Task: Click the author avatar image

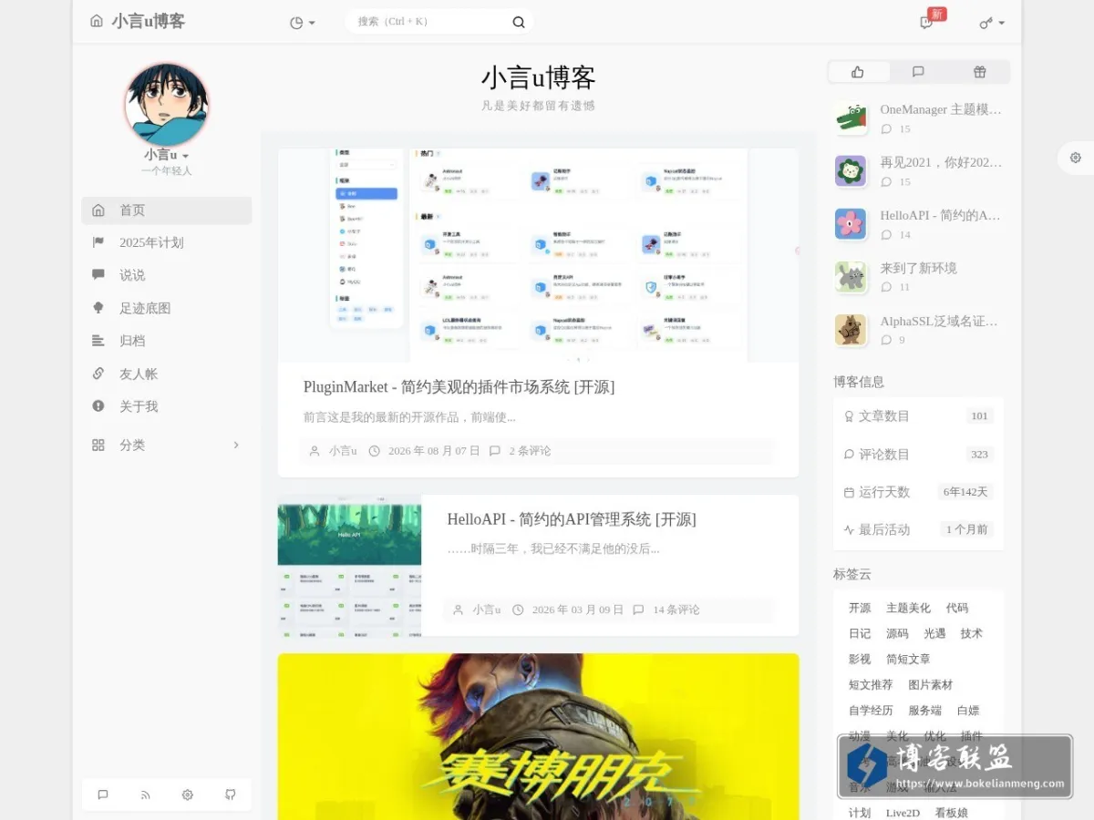Action: click(x=167, y=105)
